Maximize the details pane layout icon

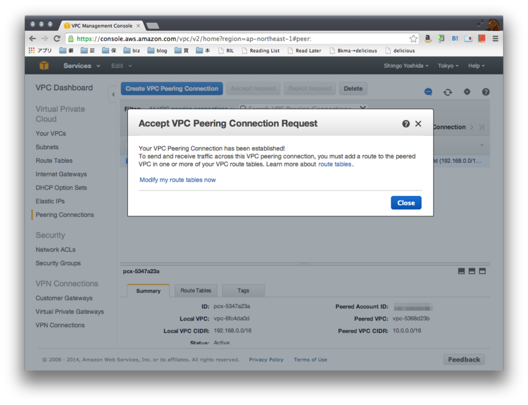pyautogui.click(x=482, y=271)
